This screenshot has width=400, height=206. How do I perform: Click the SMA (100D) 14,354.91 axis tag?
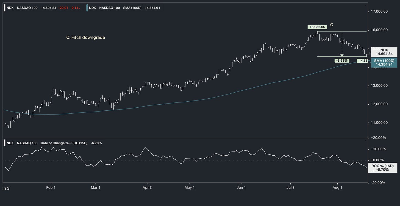pyautogui.click(x=384, y=62)
